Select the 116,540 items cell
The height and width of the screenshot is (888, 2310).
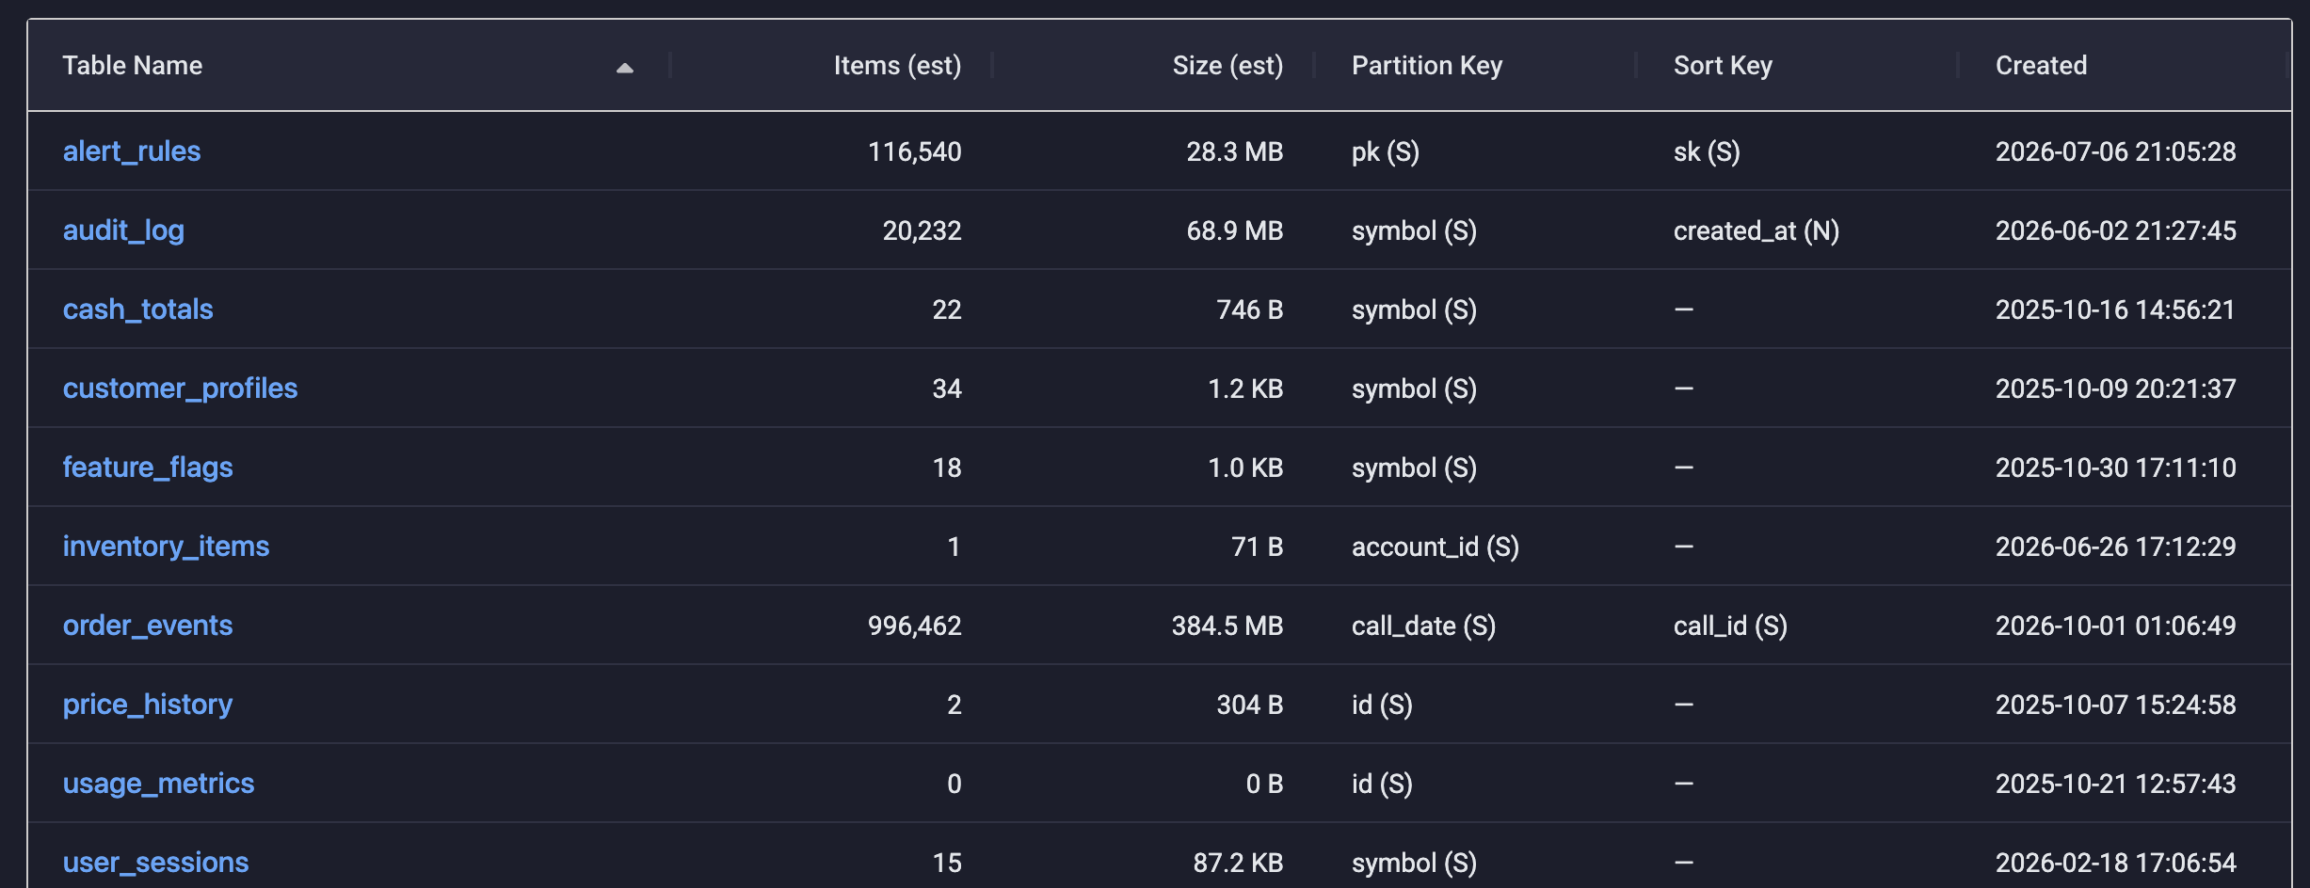(x=914, y=151)
